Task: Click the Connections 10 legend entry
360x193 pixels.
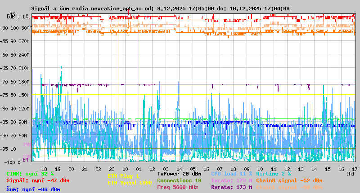Action: click(179, 180)
